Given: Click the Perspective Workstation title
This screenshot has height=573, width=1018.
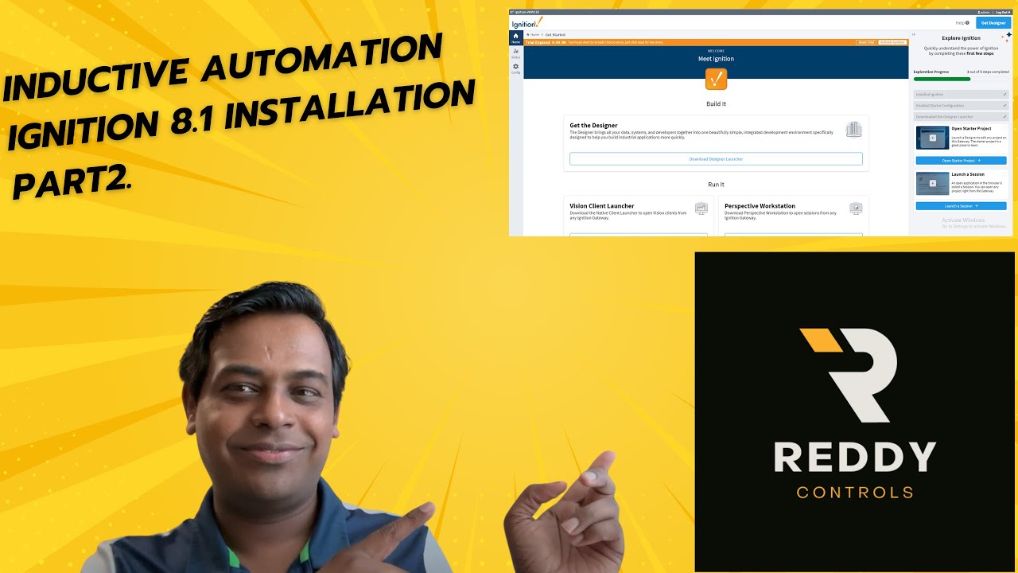Looking at the screenshot, I should pyautogui.click(x=760, y=206).
